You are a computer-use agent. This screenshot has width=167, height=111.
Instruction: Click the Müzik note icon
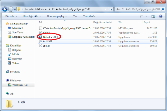[x=10, y=54]
